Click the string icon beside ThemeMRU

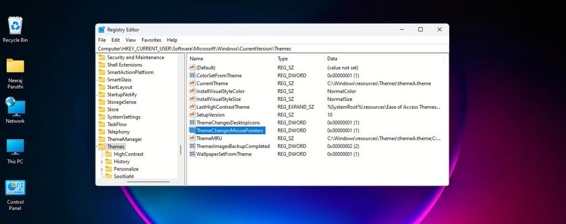pyautogui.click(x=192, y=138)
